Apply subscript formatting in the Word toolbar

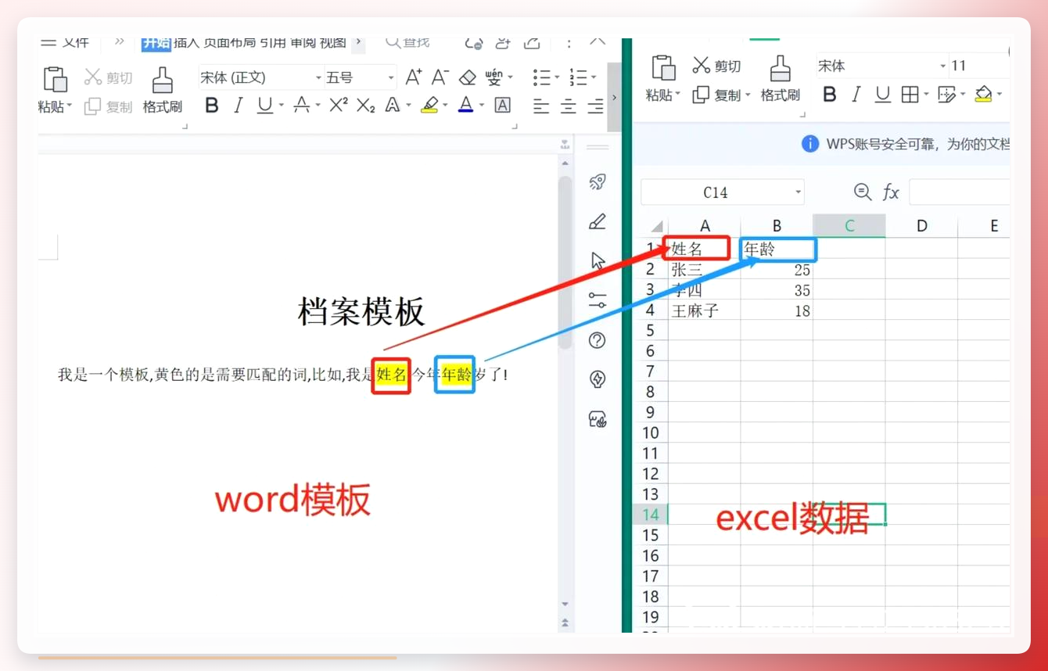point(365,105)
